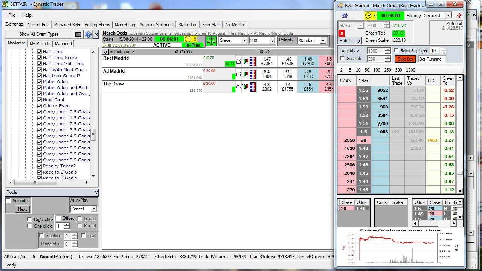Enable the Robot Stop Loss checkbox
This screenshot has height=271, width=482.
click(x=396, y=50)
